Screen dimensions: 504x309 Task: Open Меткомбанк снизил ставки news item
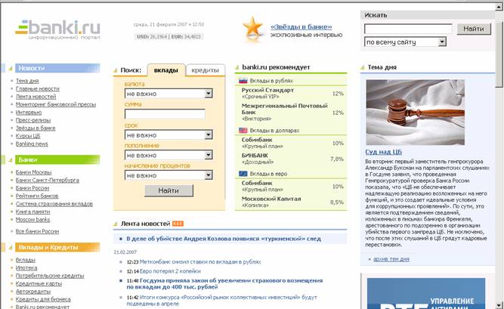coord(200,262)
